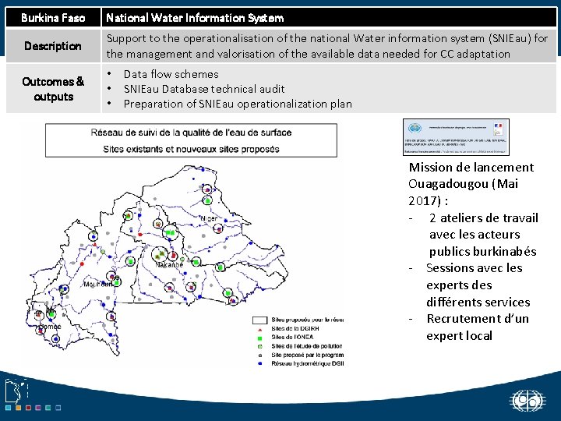Click the green circle pollution study legend symbol

[x=260, y=346]
